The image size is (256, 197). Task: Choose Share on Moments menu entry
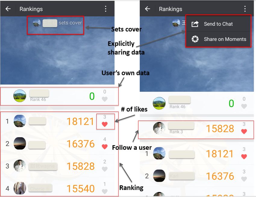tap(218, 39)
